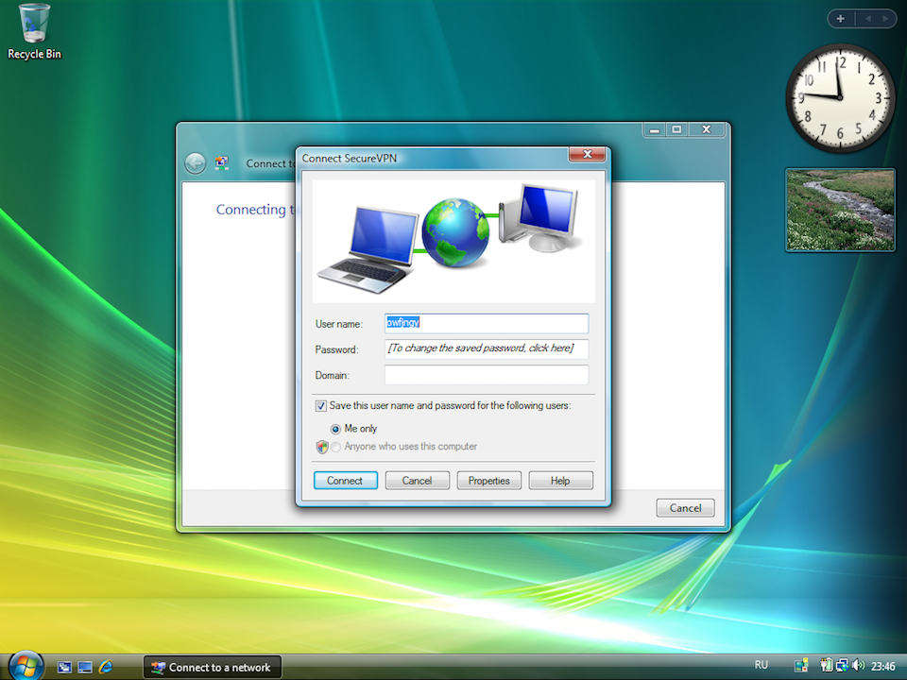
Task: Select Anyone who uses this computer option
Action: [335, 447]
